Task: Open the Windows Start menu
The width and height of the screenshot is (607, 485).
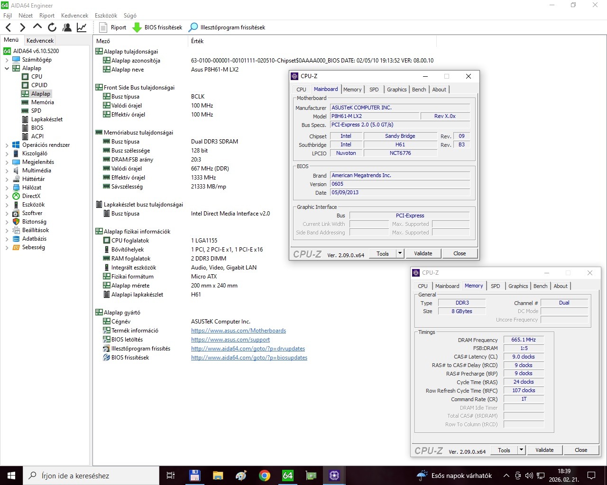Action: (x=11, y=476)
